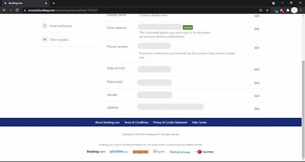Click the priceline.com logo
The height and width of the screenshot is (162, 305).
click(x=119, y=152)
